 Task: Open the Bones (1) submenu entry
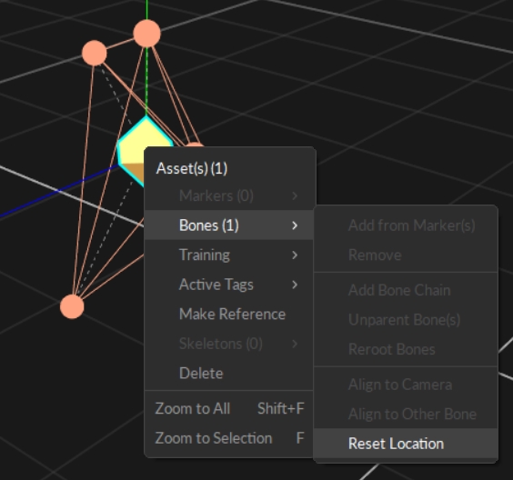(229, 225)
